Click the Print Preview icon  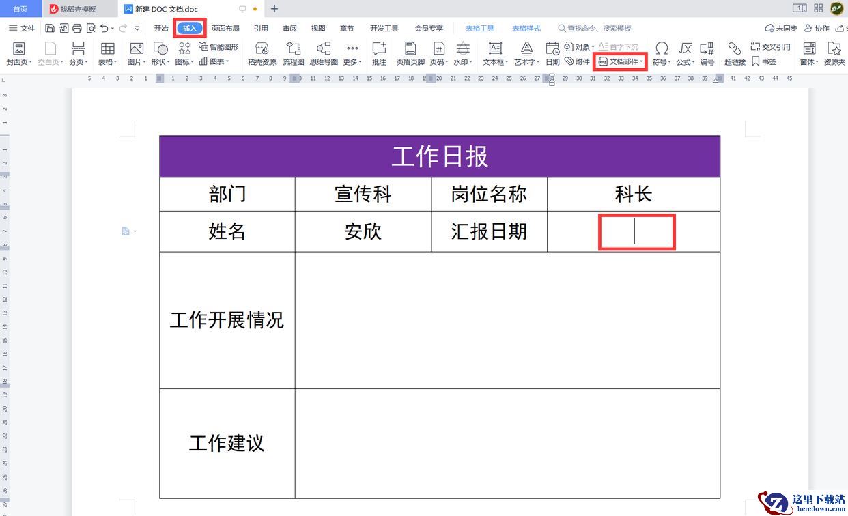tap(91, 28)
